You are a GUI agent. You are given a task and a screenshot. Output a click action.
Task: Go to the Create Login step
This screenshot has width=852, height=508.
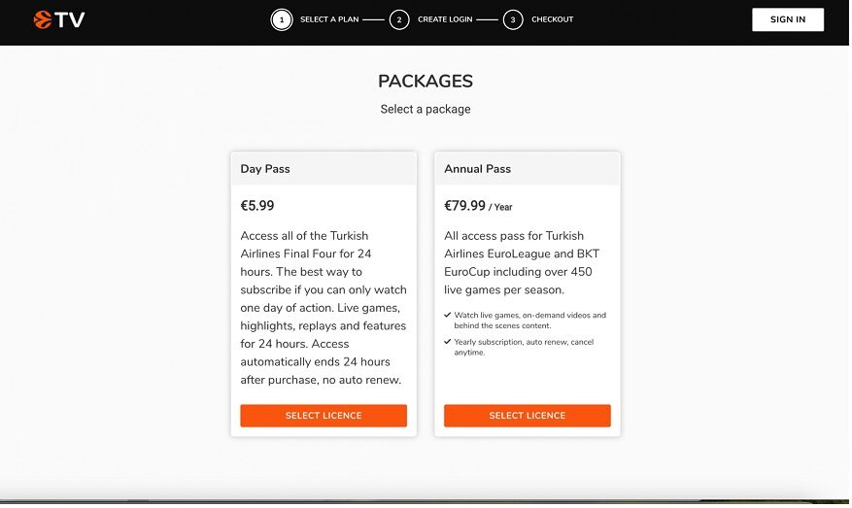[445, 19]
